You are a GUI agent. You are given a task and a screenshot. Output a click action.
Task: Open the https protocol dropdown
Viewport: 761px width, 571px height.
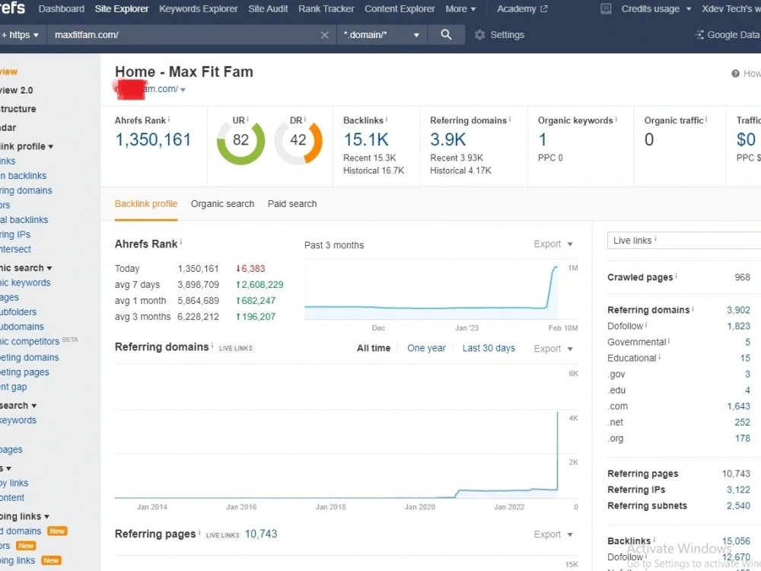21,35
